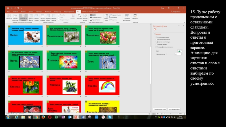
Task: Click the Save icon in title bar
Action: (x=8, y=8)
